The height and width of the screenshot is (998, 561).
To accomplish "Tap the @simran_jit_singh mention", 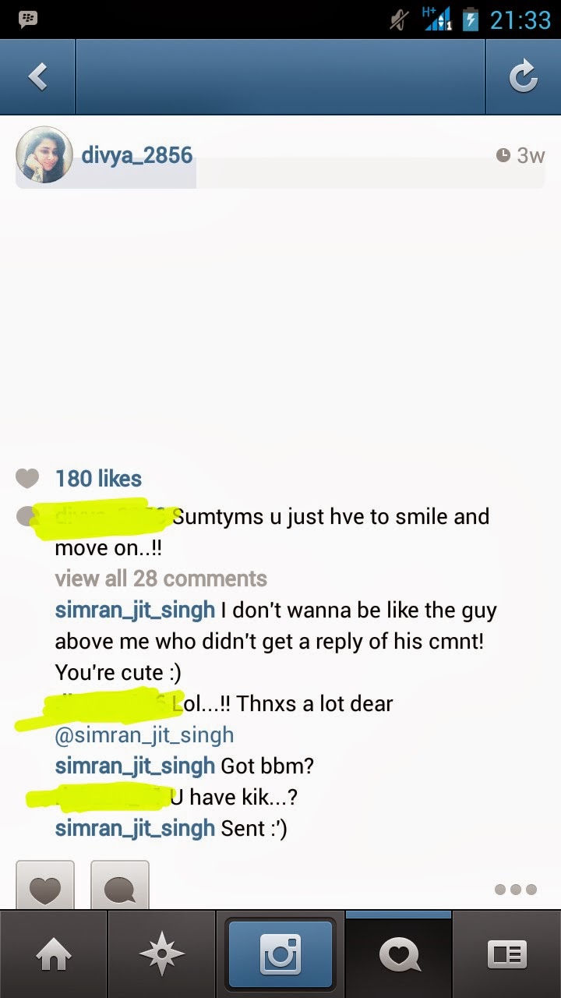I will point(144,735).
